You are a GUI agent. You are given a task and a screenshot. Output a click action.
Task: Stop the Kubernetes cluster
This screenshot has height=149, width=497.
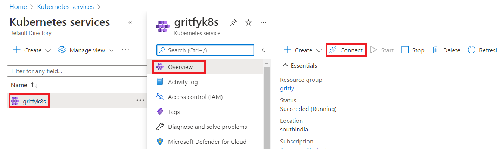point(413,50)
